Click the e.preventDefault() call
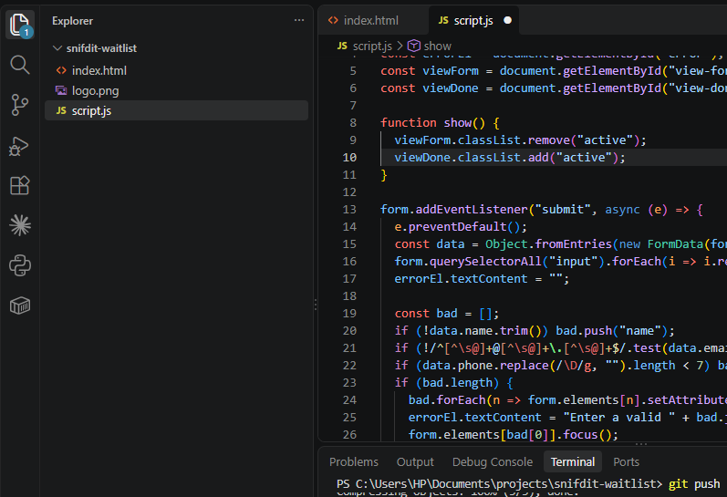 point(461,227)
